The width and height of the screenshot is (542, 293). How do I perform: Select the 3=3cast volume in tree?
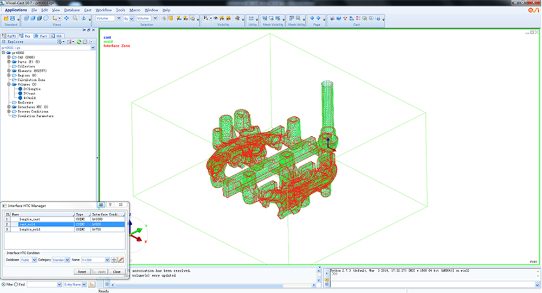click(29, 93)
